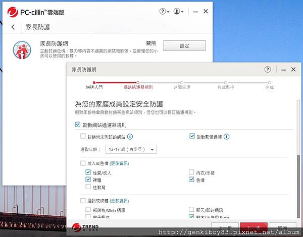Show info for 啟動影像過濾
This screenshot has width=303, height=237.
tap(226, 137)
